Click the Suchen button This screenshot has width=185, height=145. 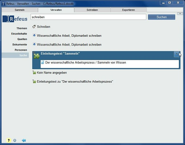tap(161, 17)
